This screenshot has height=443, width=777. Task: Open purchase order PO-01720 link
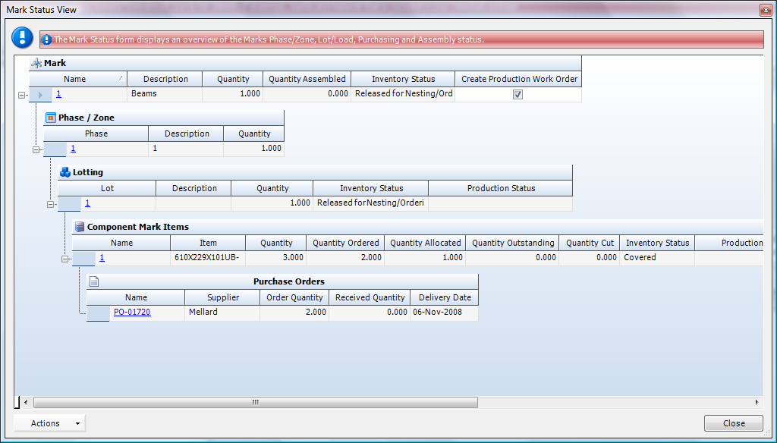click(131, 312)
